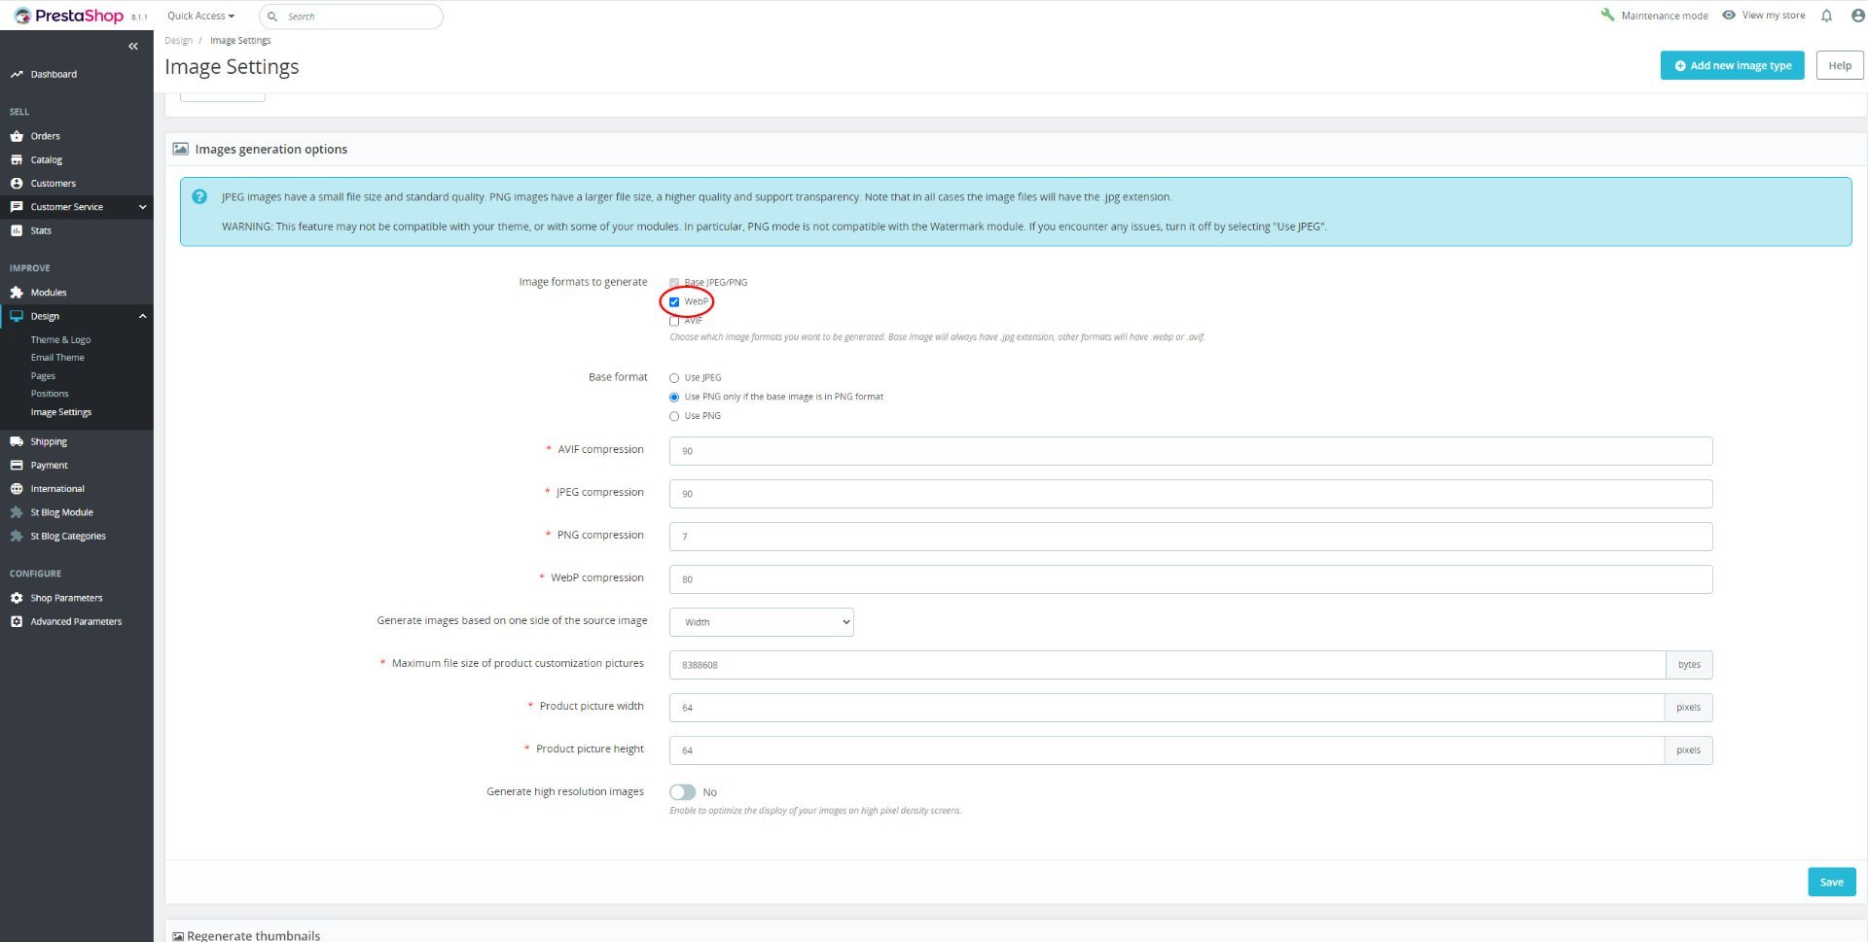Click the Design monitor icon

(x=17, y=316)
